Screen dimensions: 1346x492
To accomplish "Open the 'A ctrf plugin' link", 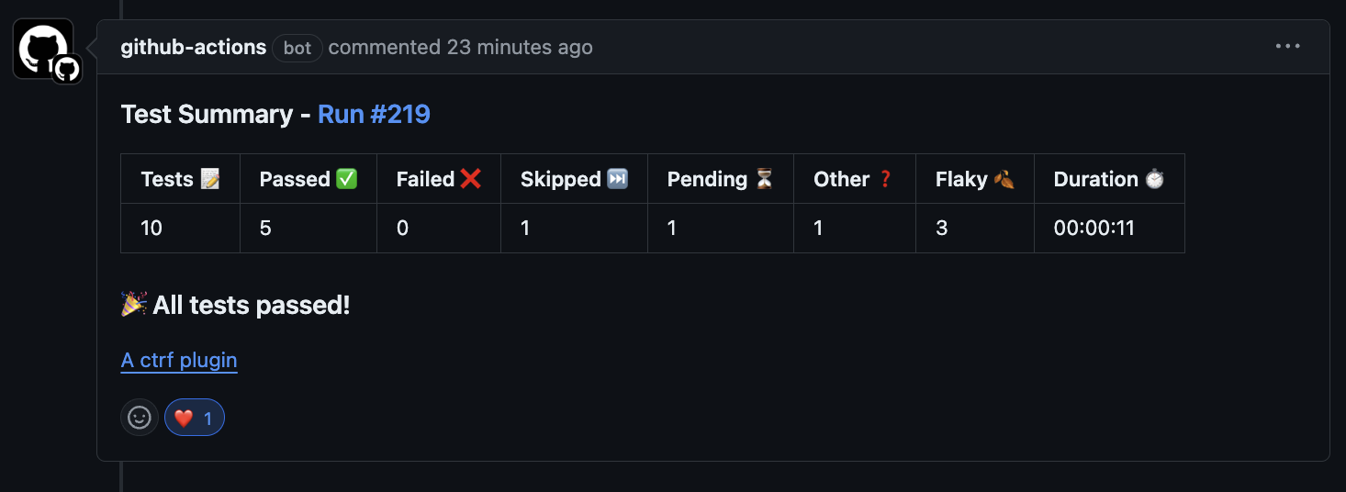I will tap(179, 360).
